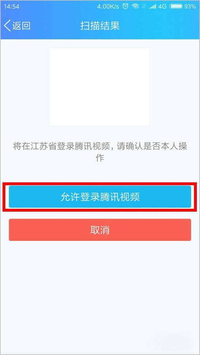Tap the 14:54 clock in status bar

coord(12,6)
